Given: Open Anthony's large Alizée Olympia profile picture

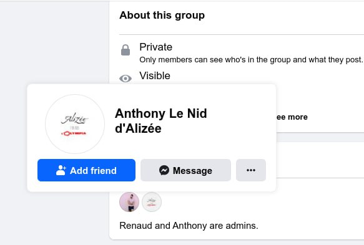Looking at the screenshot, I should (x=75, y=124).
